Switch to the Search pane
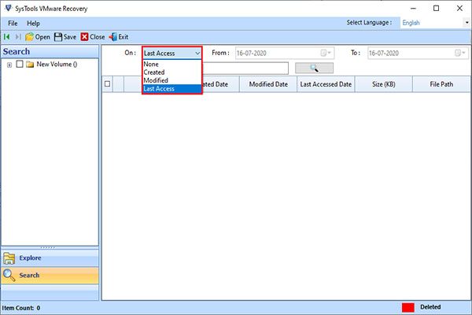472x315 pixels. tap(50, 275)
